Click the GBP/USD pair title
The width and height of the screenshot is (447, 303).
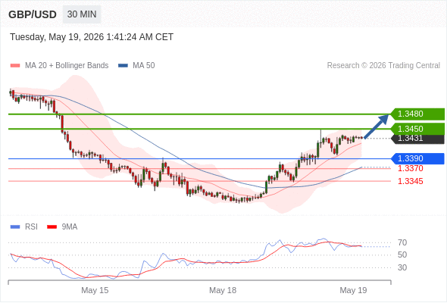click(33, 14)
